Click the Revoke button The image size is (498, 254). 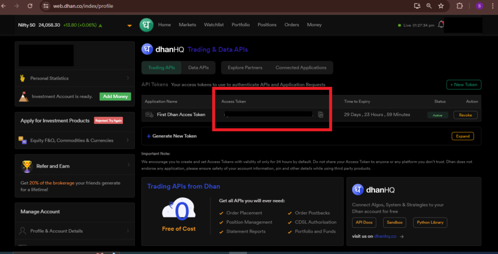[x=465, y=115]
